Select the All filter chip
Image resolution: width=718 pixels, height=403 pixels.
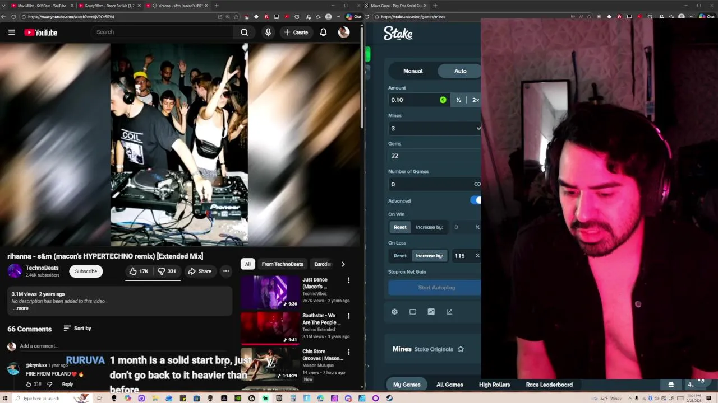247,264
